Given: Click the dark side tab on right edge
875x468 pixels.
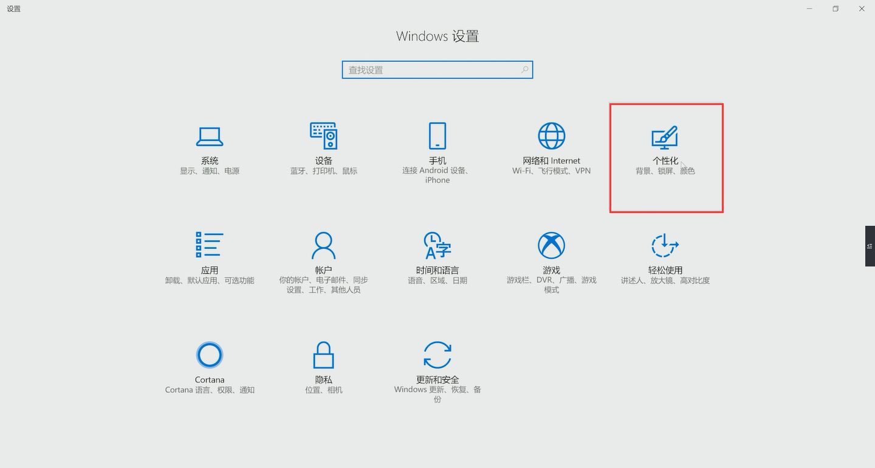Looking at the screenshot, I should coord(870,246).
